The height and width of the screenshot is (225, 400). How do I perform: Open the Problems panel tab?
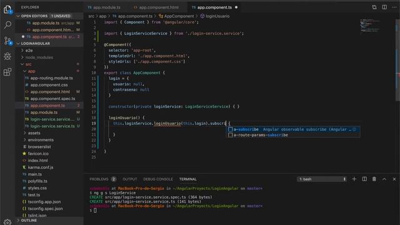102,179
